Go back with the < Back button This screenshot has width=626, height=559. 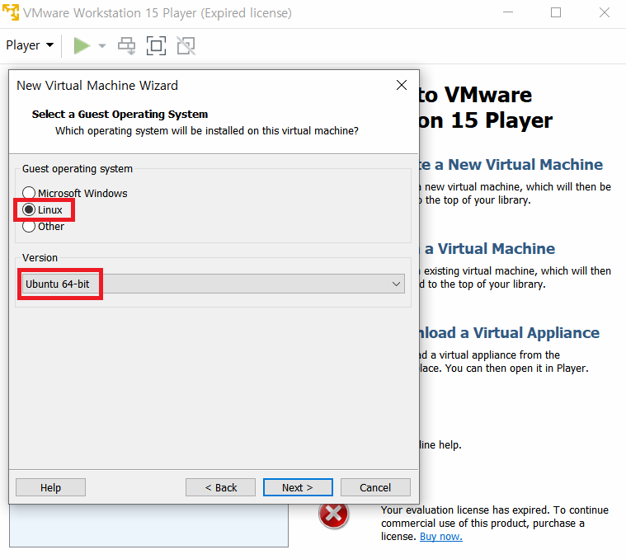point(220,487)
